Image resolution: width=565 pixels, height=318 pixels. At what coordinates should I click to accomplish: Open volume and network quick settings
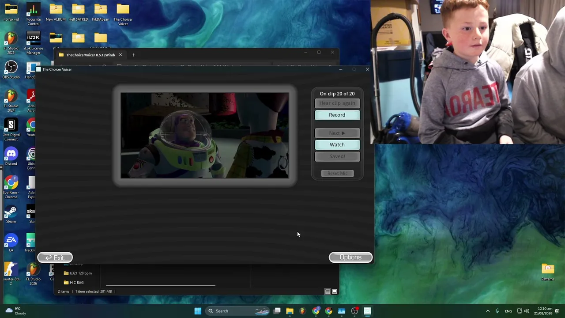coord(523,311)
